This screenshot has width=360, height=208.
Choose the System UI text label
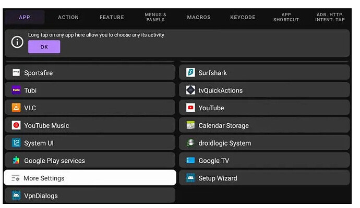[x=39, y=143]
